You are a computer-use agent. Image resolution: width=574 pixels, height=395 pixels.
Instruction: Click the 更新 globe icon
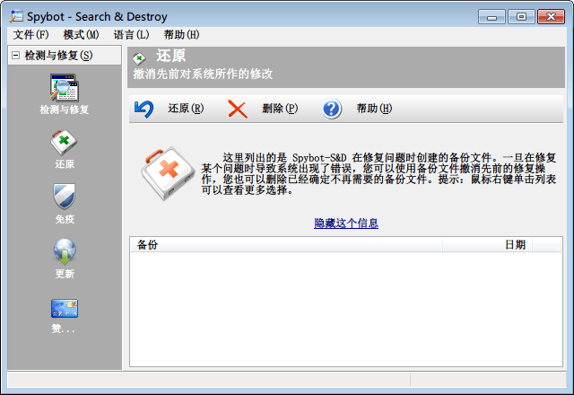[x=64, y=251]
